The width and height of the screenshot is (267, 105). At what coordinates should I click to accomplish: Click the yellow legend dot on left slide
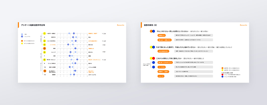pyautogui.click(x=22, y=43)
